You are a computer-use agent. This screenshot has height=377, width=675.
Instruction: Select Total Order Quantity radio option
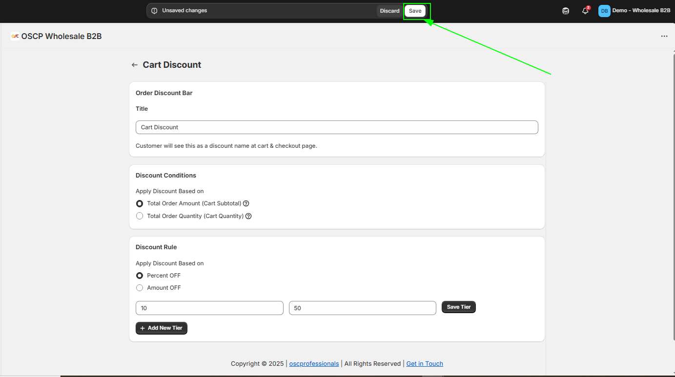click(140, 216)
